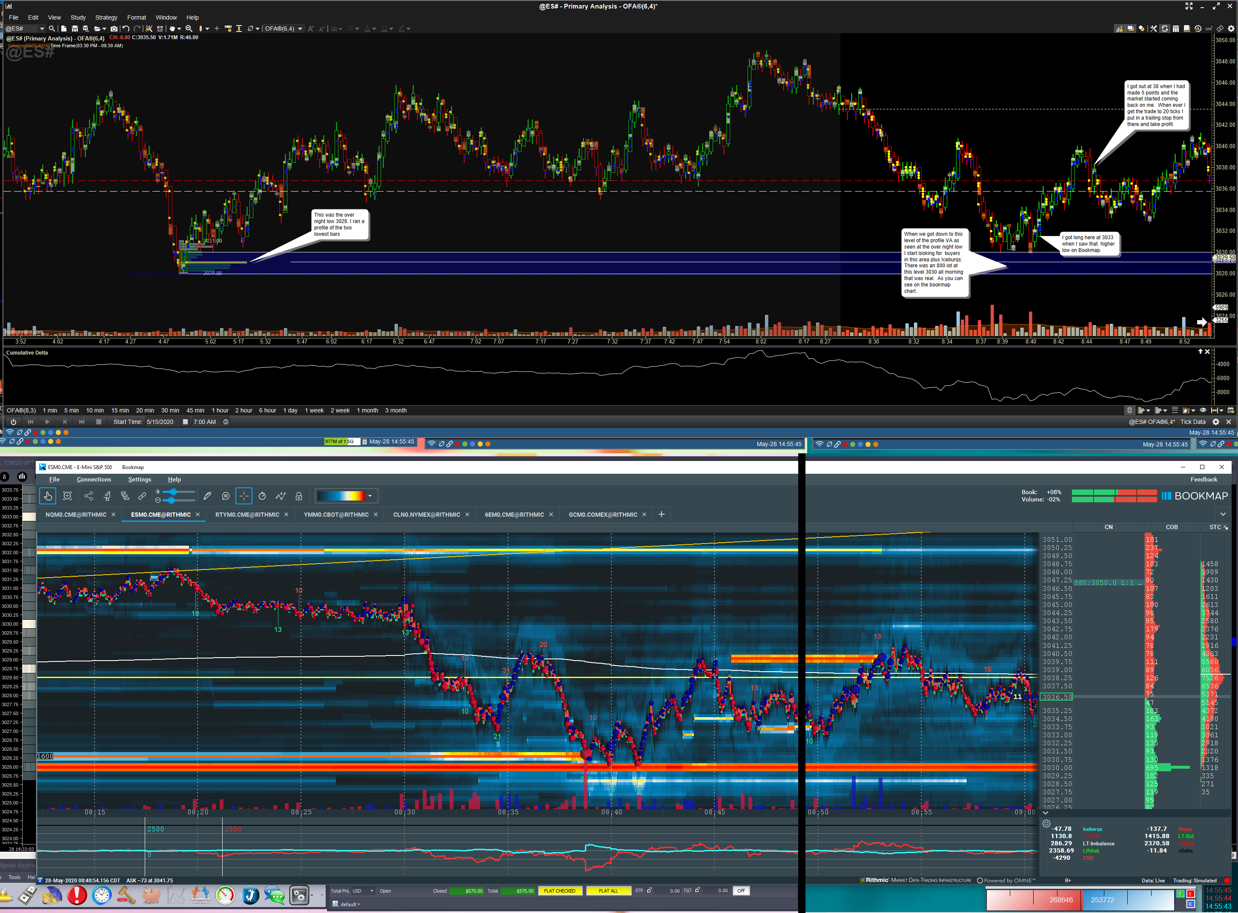The width and height of the screenshot is (1238, 913).
Task: Open the settings gear near the iceberg stats
Action: (1046, 824)
